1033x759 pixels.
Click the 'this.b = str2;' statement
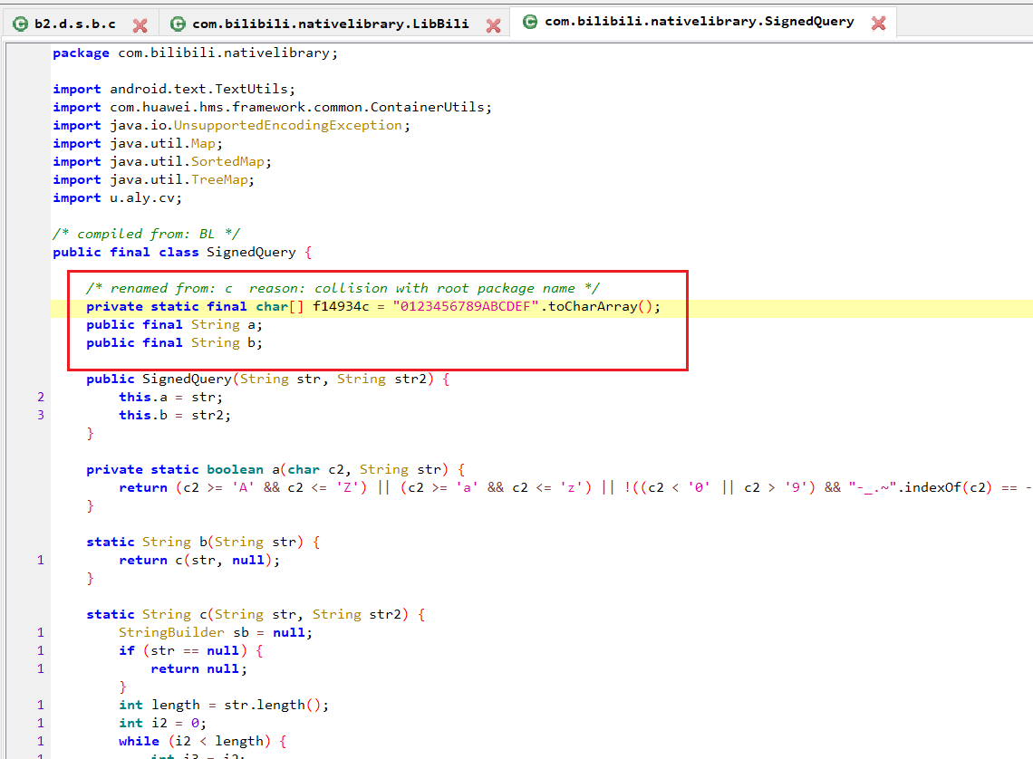pyautogui.click(x=175, y=415)
